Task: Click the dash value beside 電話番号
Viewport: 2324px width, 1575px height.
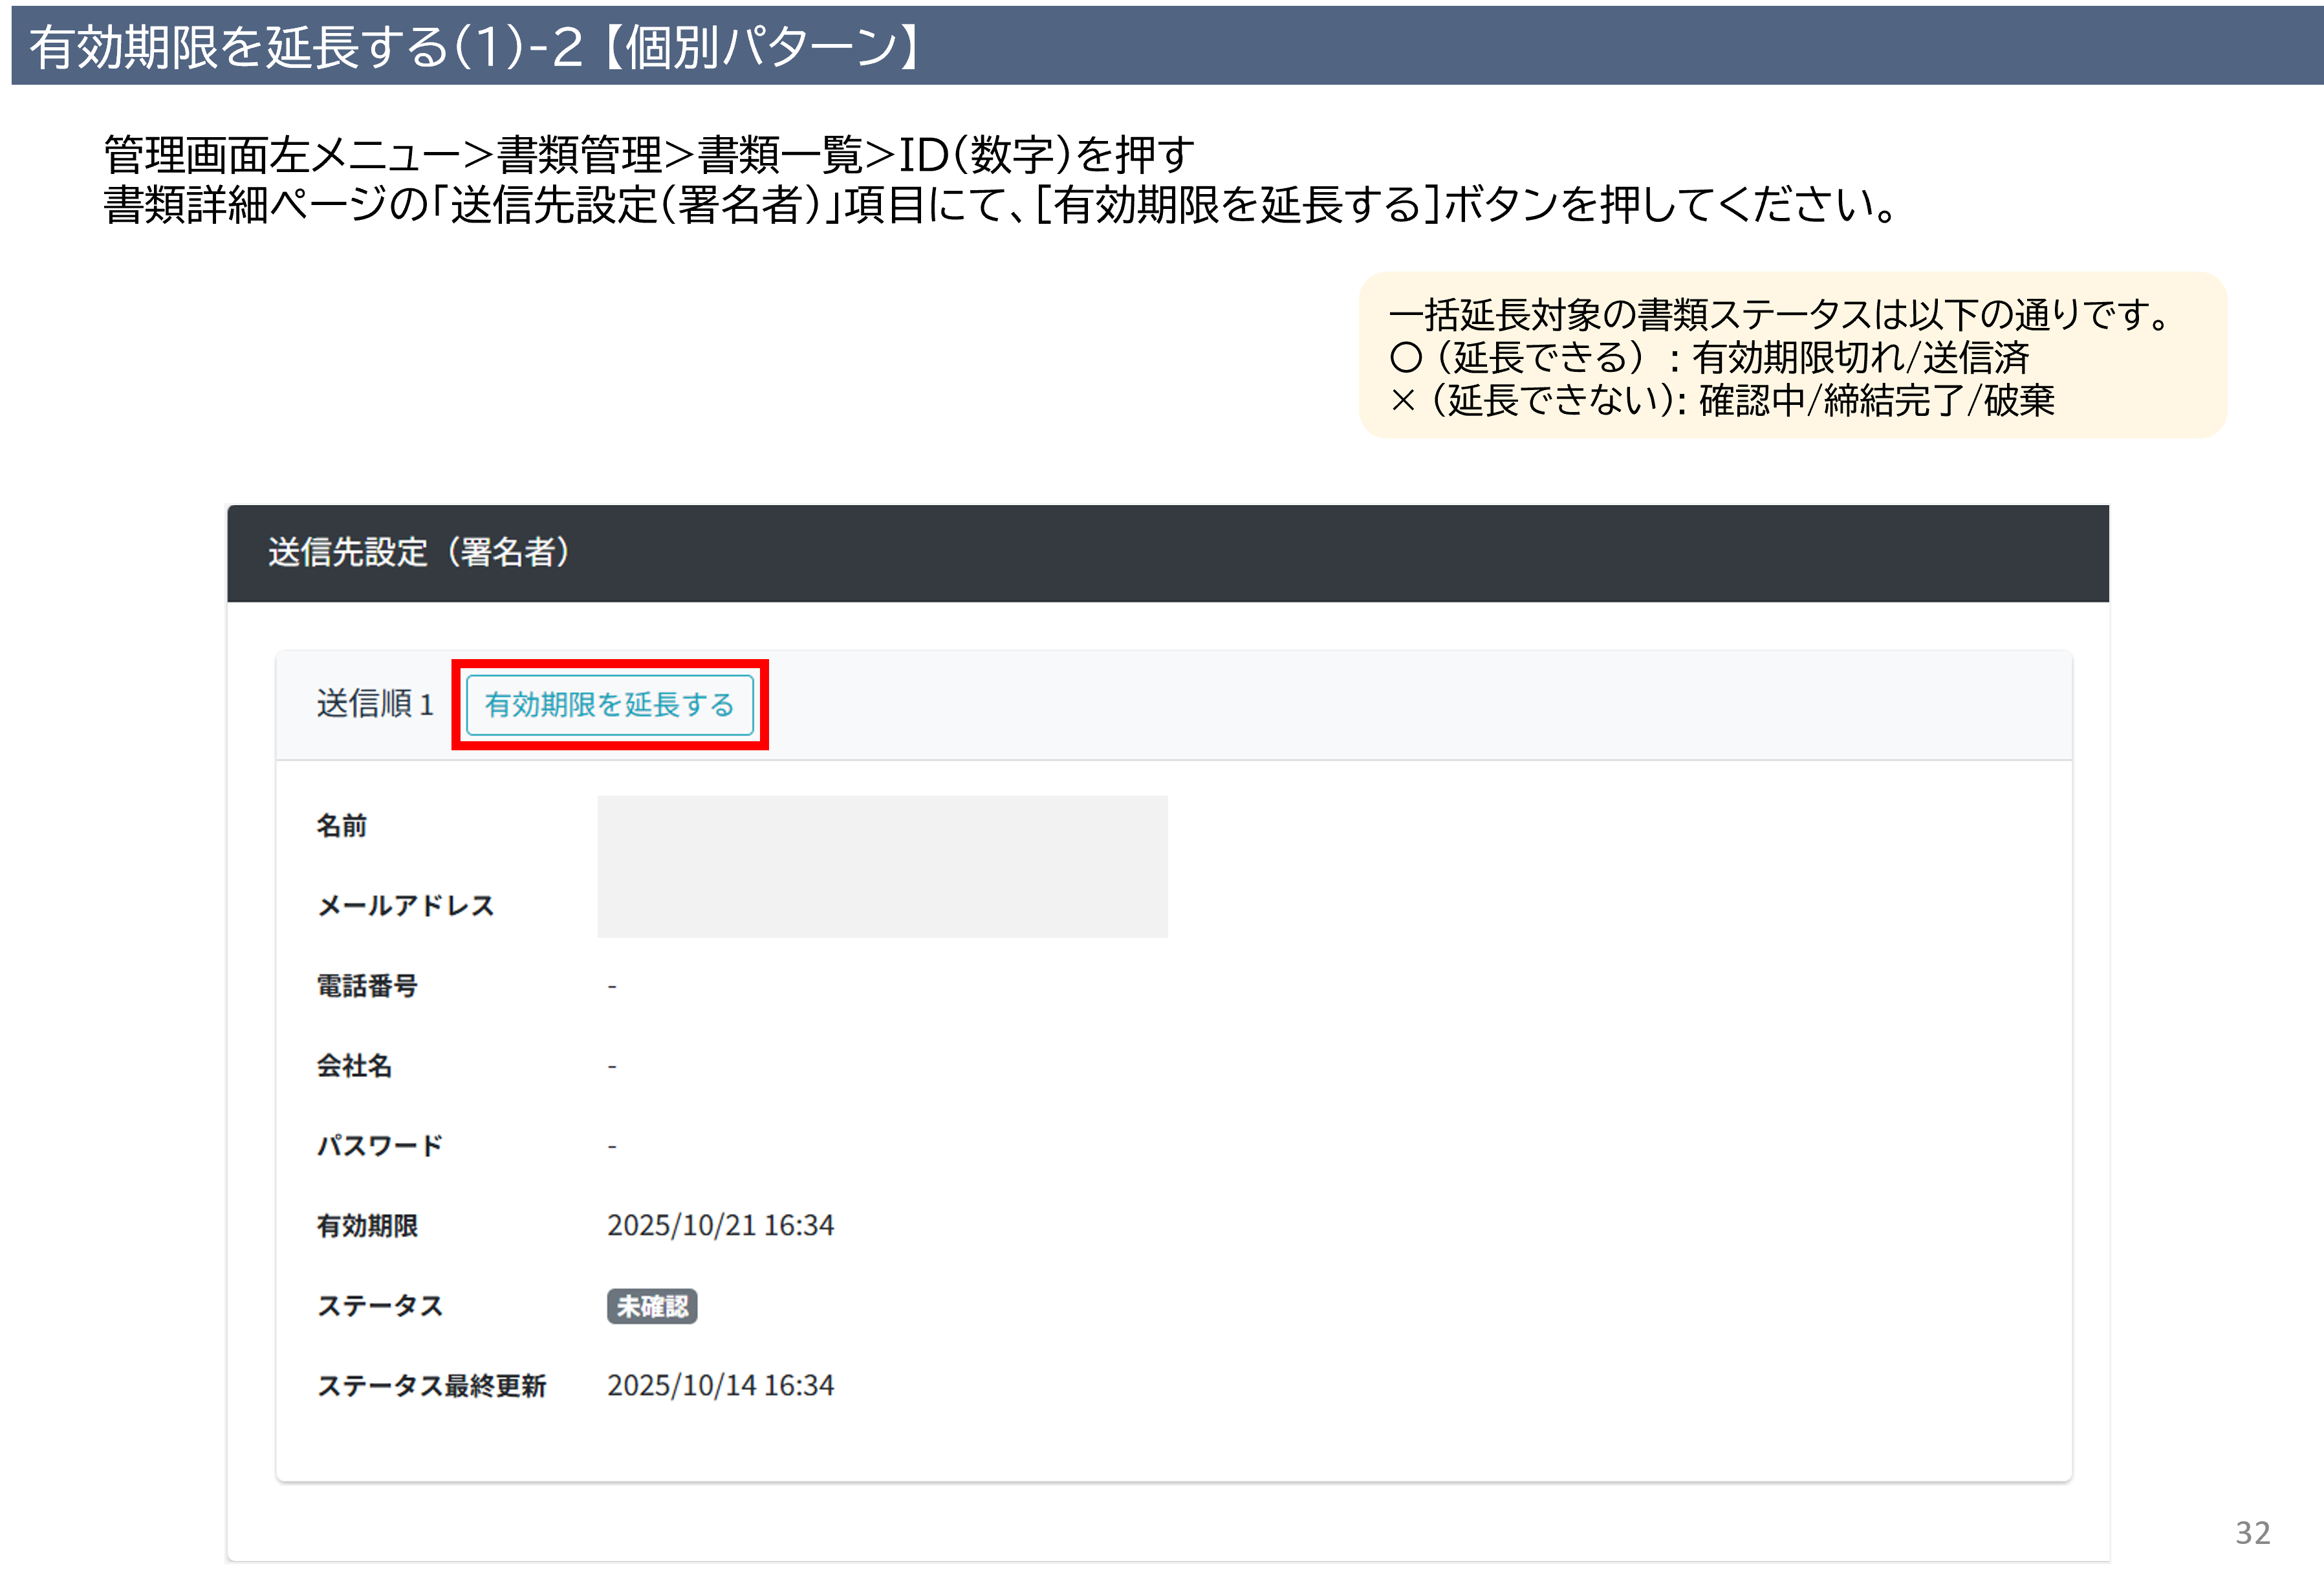Action: (x=612, y=987)
